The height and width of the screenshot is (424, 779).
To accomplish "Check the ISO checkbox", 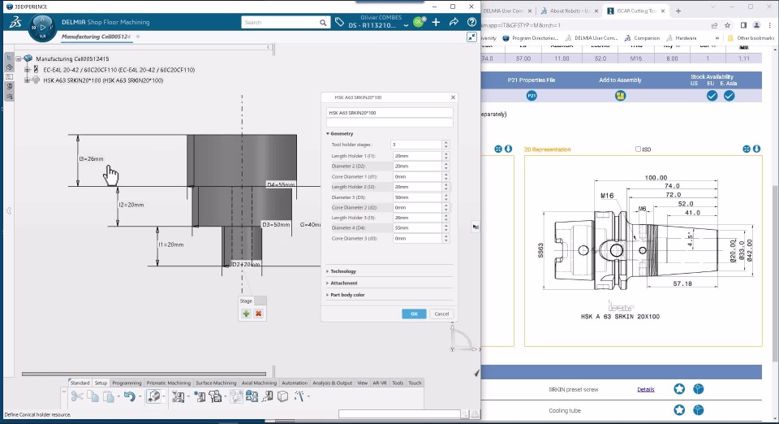I will point(638,149).
